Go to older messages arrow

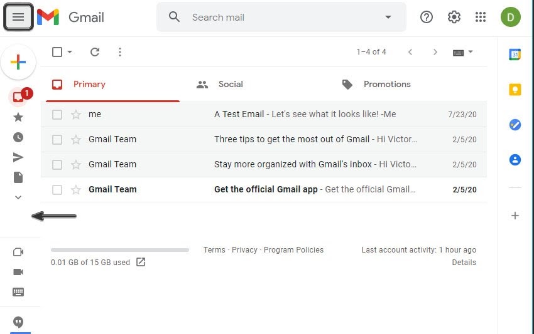coord(435,52)
